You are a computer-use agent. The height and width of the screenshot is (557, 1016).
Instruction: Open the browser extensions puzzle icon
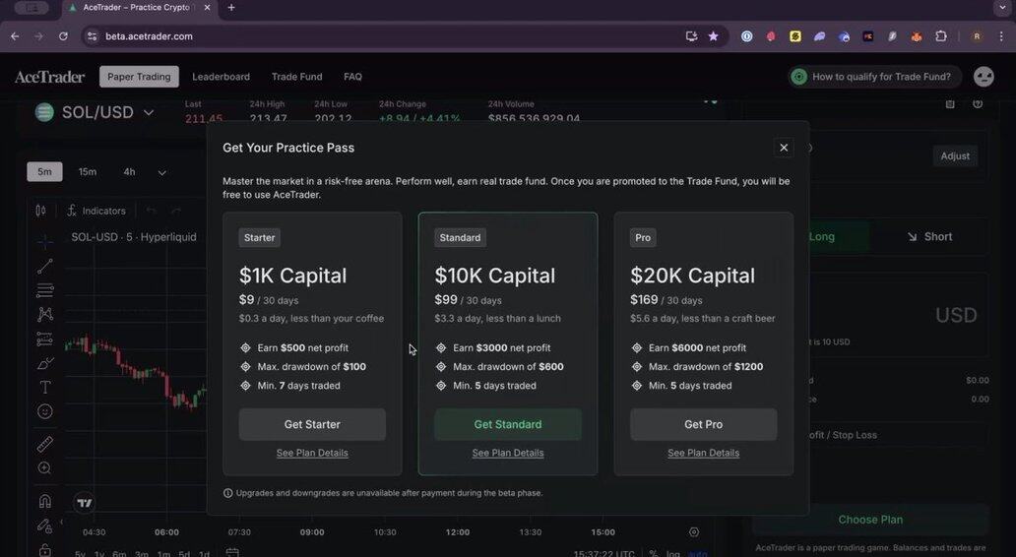coord(941,36)
